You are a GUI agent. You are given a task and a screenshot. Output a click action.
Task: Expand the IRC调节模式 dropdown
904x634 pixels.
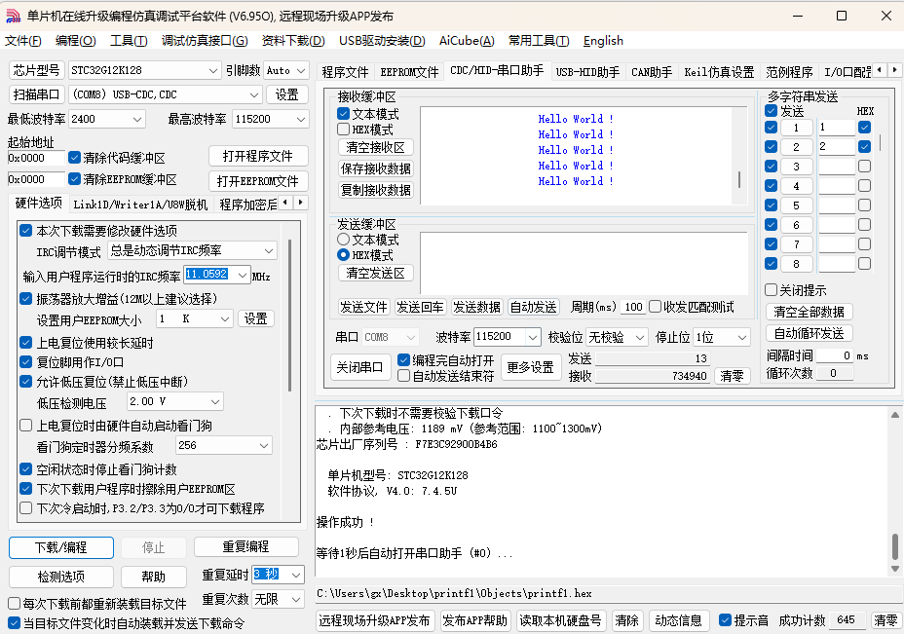(269, 250)
